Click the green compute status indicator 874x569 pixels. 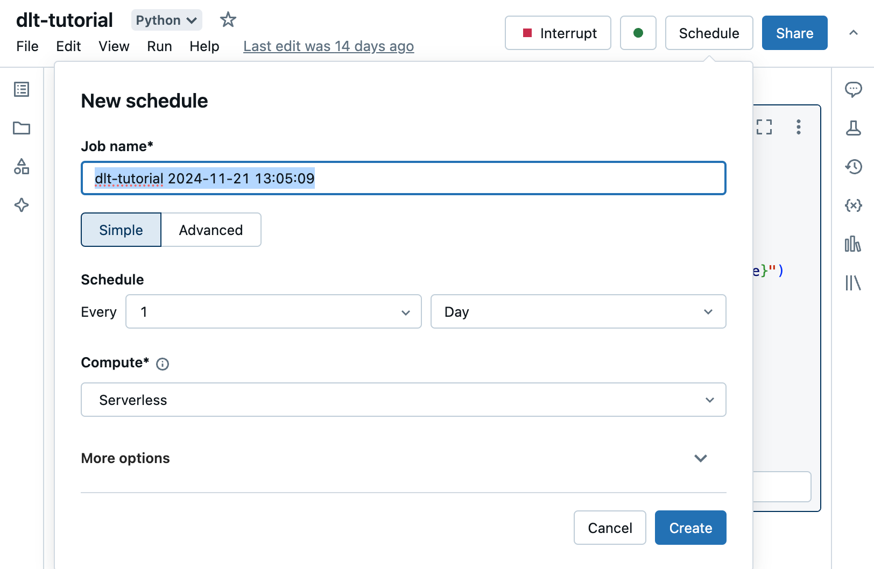pyautogui.click(x=638, y=33)
